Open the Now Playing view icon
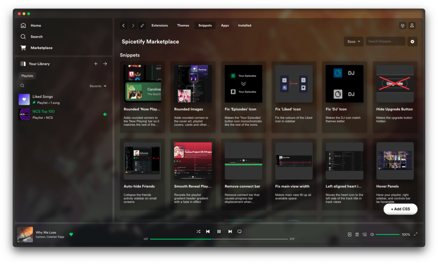This screenshot has height=264, width=438. 349,234
